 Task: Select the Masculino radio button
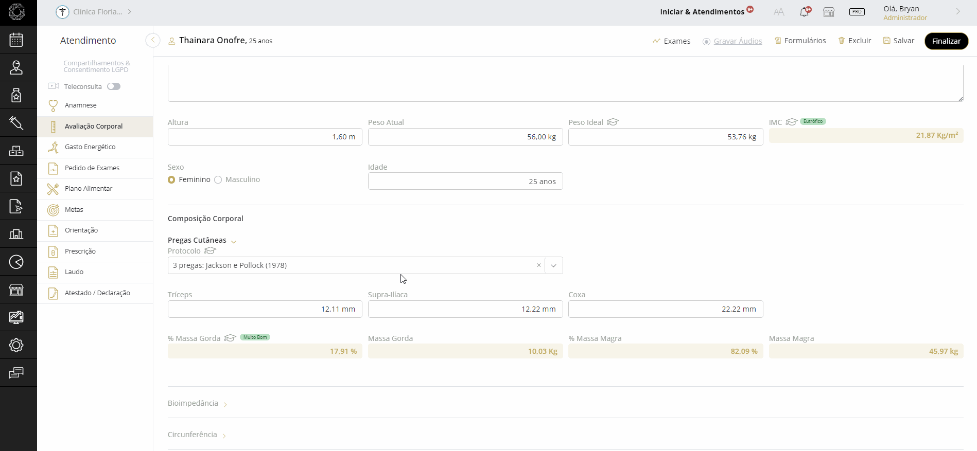pyautogui.click(x=218, y=180)
